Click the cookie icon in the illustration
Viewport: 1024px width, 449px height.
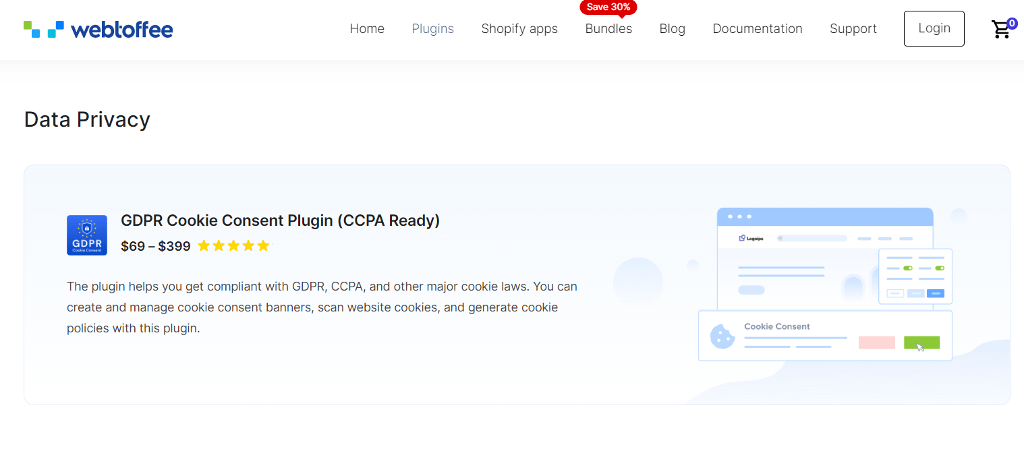tap(722, 336)
